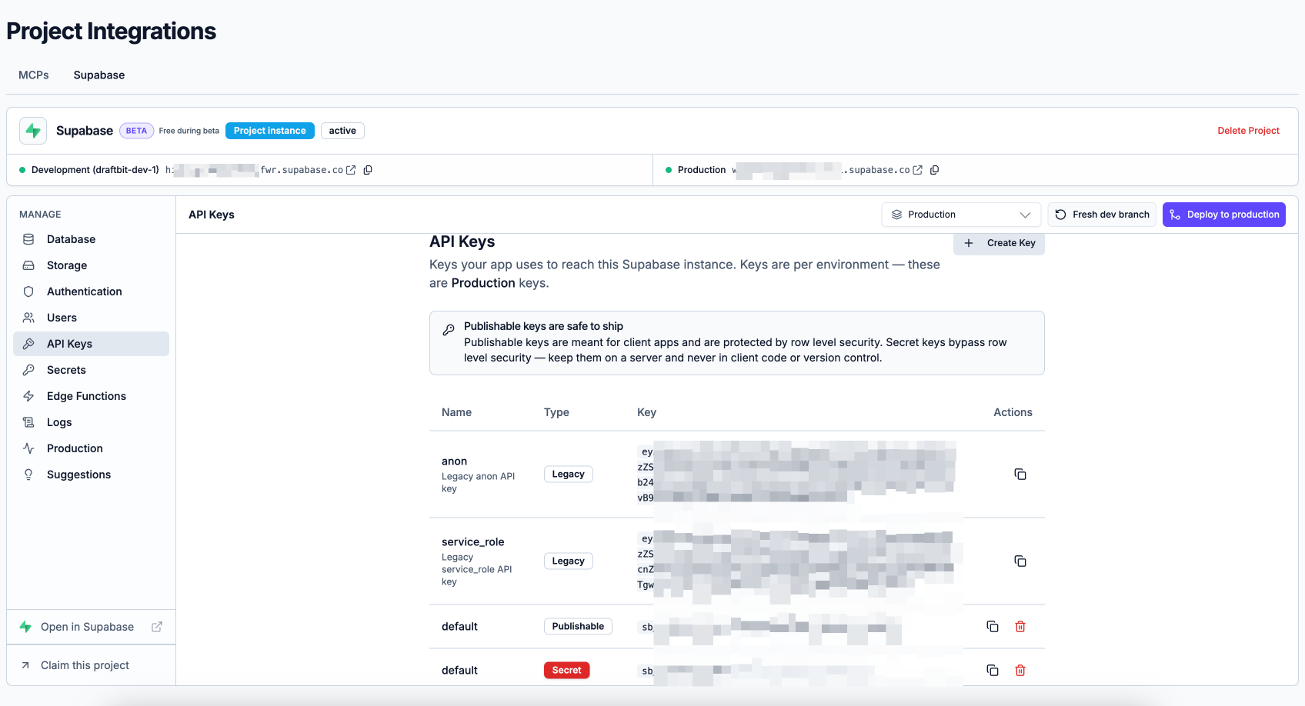Viewport: 1305px width, 706px height.
Task: Click the Database cylinder icon in the sidebar
Action: (x=28, y=239)
